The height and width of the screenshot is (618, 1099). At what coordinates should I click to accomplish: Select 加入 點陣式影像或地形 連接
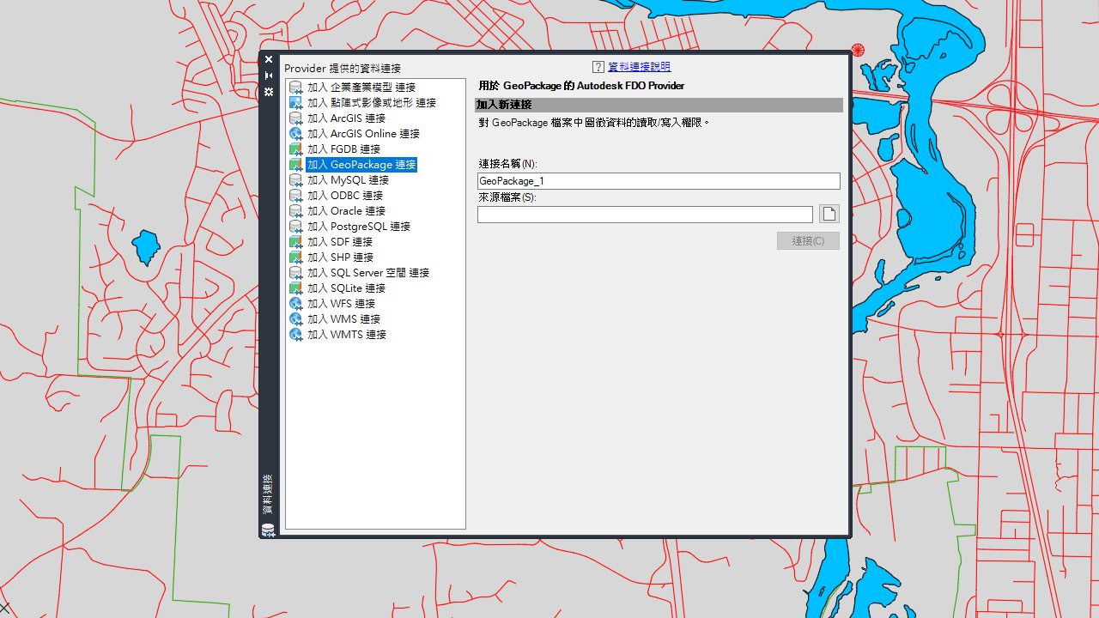(372, 103)
